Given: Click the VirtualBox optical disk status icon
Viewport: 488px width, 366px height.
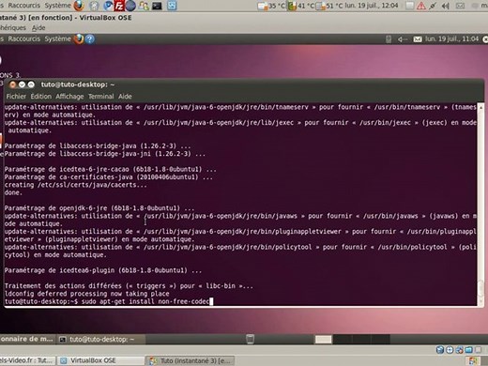Looking at the screenshot, I should tap(450, 350).
